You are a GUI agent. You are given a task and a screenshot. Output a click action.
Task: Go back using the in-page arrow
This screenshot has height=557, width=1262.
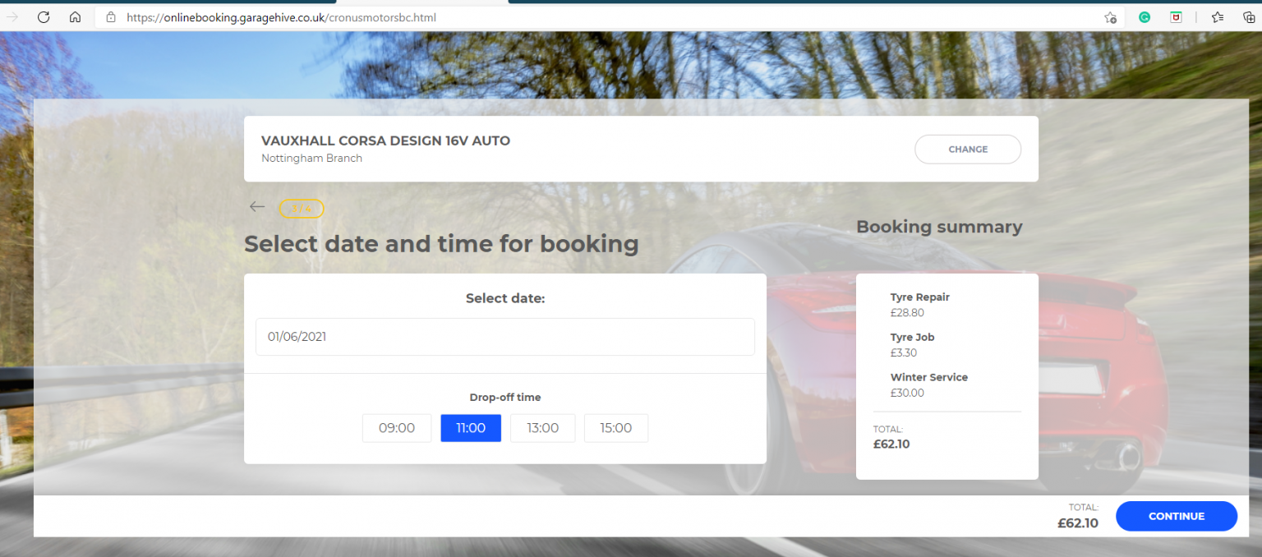click(256, 207)
